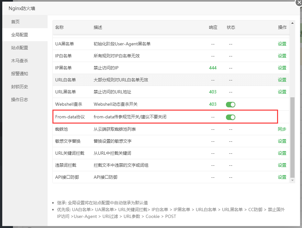Click the Nginx防火墙 dialog title
302x228 pixels.
pyautogui.click(x=22, y=8)
